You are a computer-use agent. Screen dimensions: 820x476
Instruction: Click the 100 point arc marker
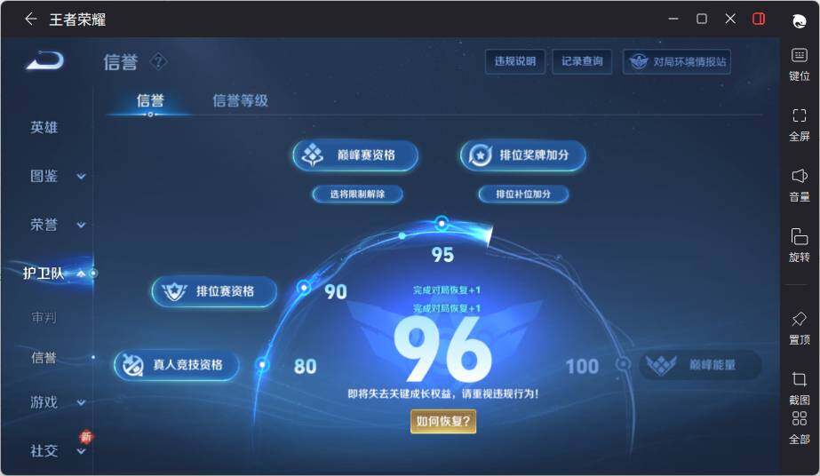pos(623,364)
